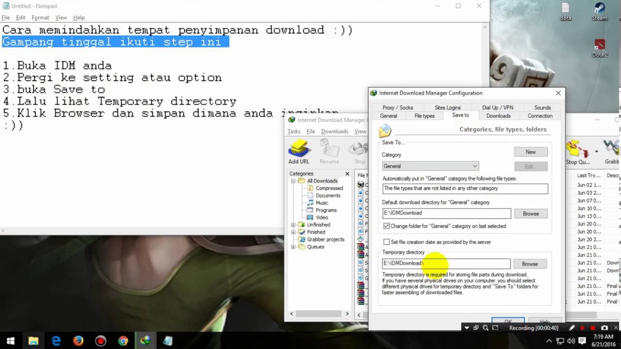
Task: Click the line '3.buka Save to'
Action: point(53,90)
